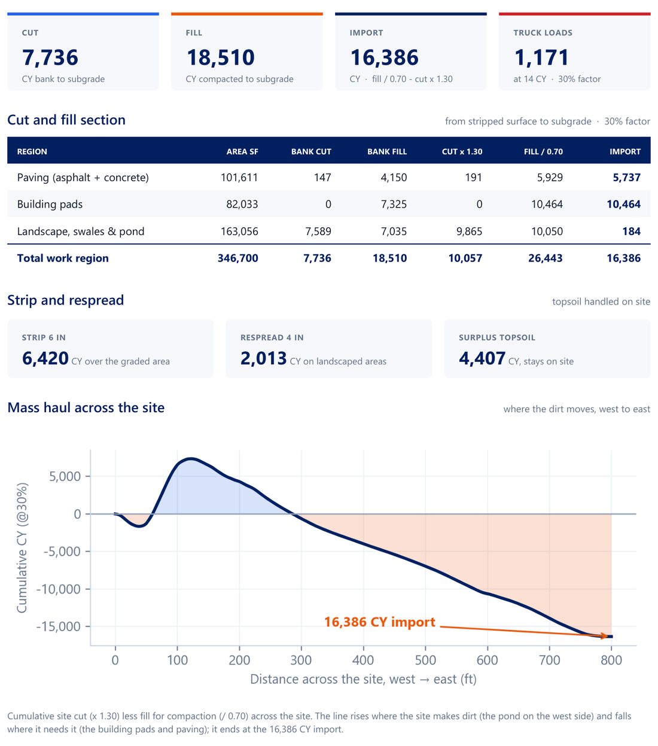
Task: Select the BANK CUT column header
Action: [311, 151]
